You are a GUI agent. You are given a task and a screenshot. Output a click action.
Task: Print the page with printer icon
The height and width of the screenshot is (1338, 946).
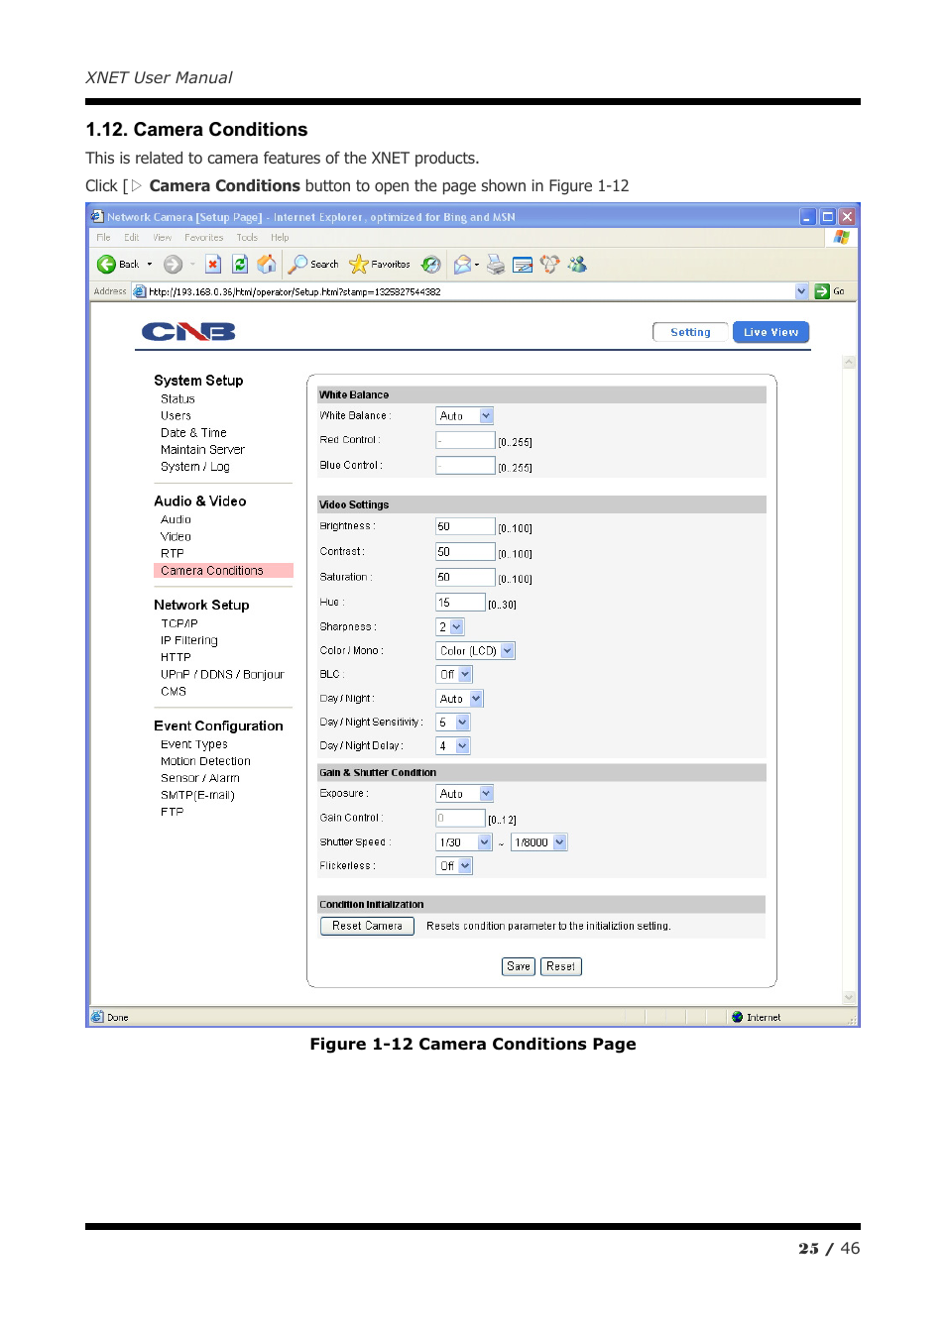click(x=496, y=265)
